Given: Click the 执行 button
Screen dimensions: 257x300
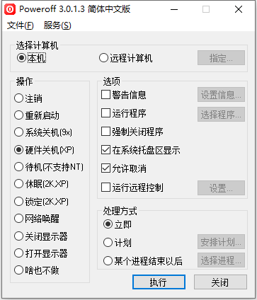Looking at the screenshot, I should click(159, 282).
